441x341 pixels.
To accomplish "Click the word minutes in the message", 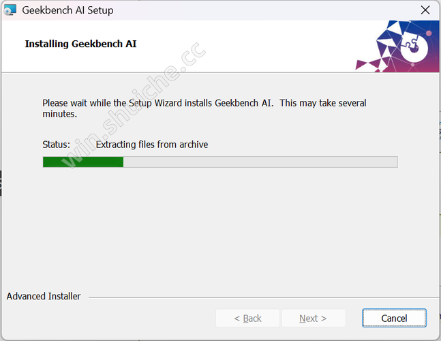I will (x=59, y=114).
